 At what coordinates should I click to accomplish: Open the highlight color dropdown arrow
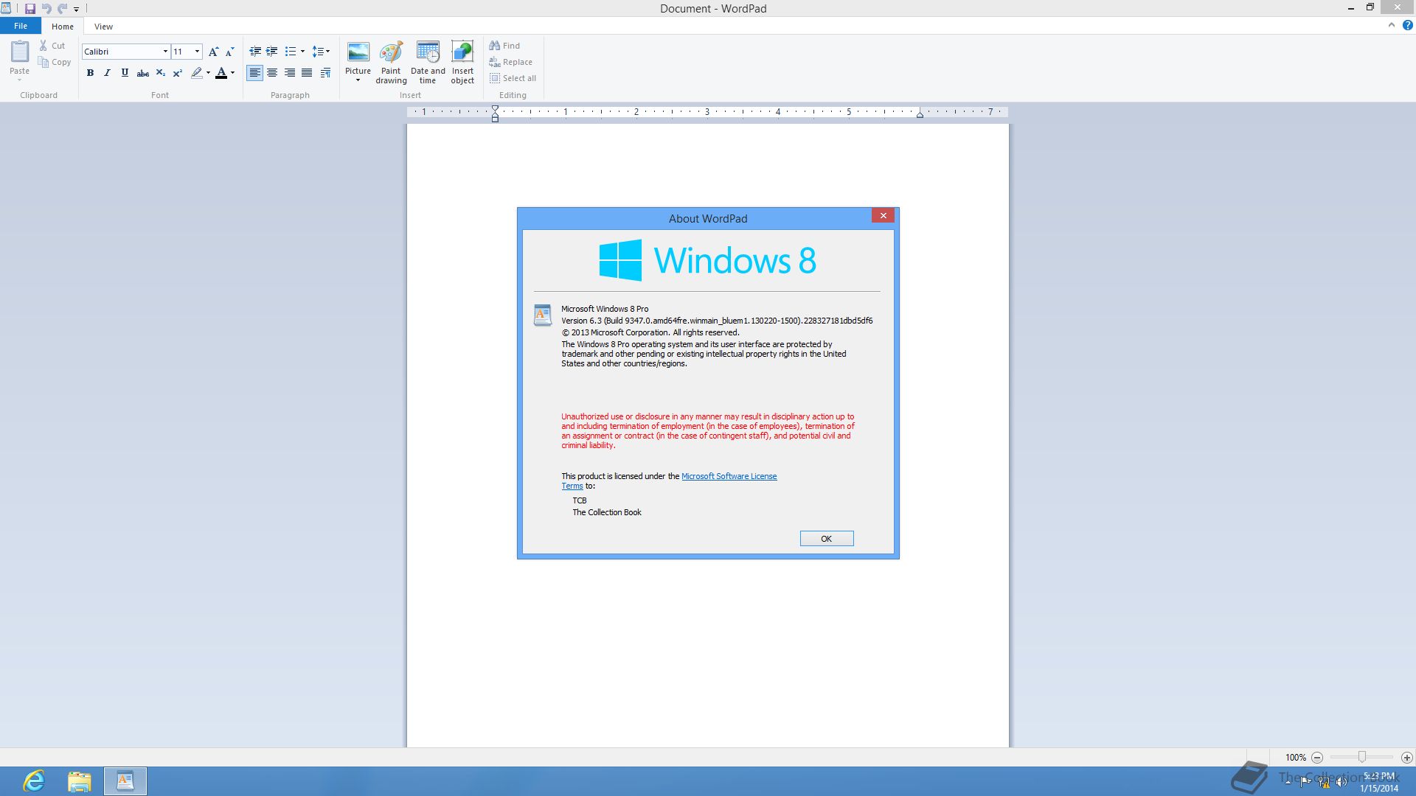point(208,73)
